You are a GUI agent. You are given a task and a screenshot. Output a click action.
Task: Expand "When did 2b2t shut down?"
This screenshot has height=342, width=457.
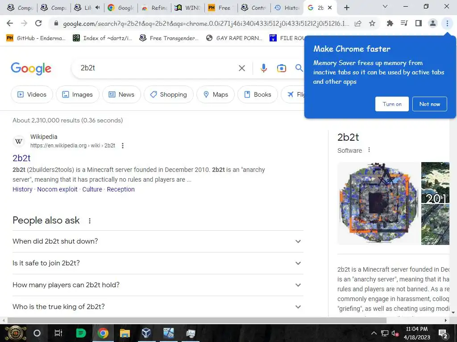tap(158, 241)
